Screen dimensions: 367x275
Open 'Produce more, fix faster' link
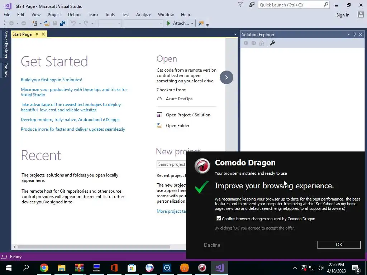pyautogui.click(x=73, y=129)
